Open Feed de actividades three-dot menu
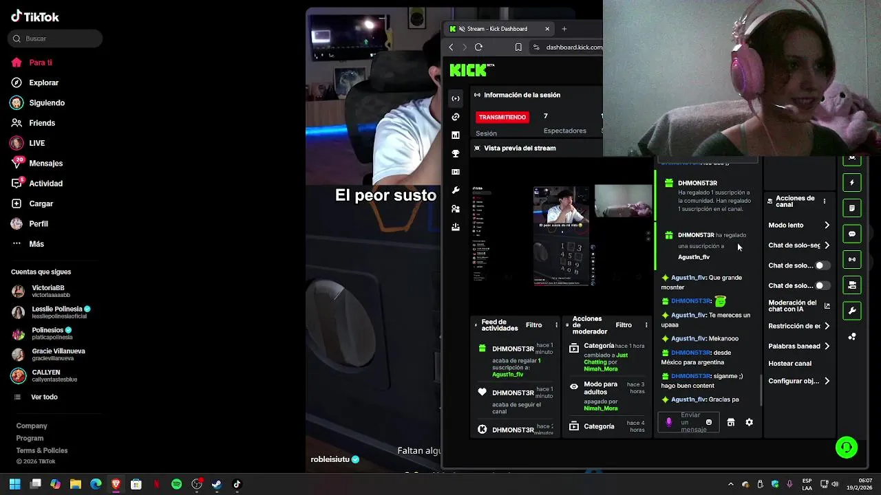881x495 pixels. [556, 325]
